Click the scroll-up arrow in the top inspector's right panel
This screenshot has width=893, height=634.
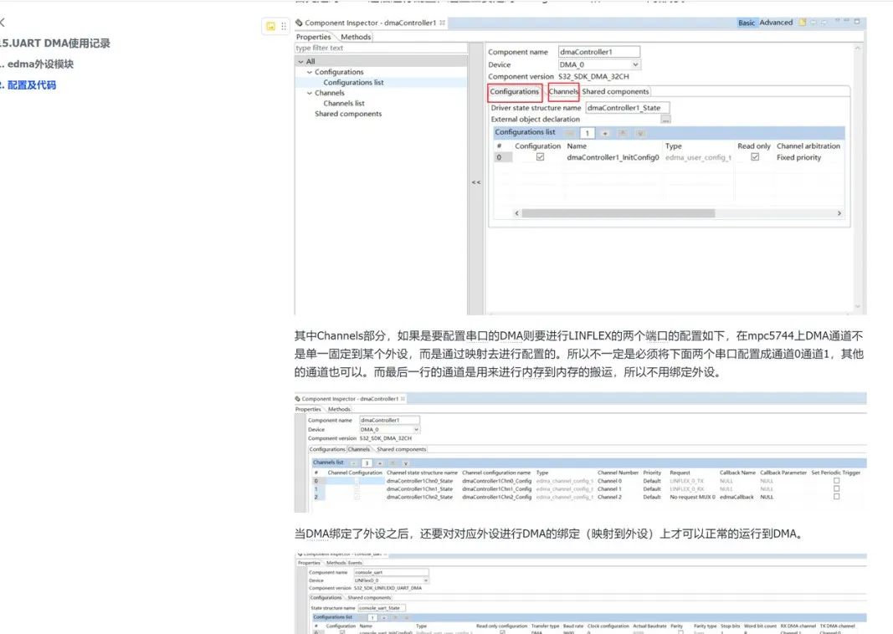pos(858,49)
